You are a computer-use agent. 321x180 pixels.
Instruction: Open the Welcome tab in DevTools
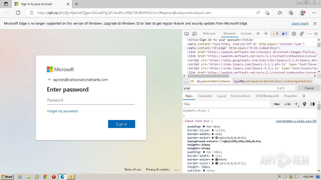point(209,33)
